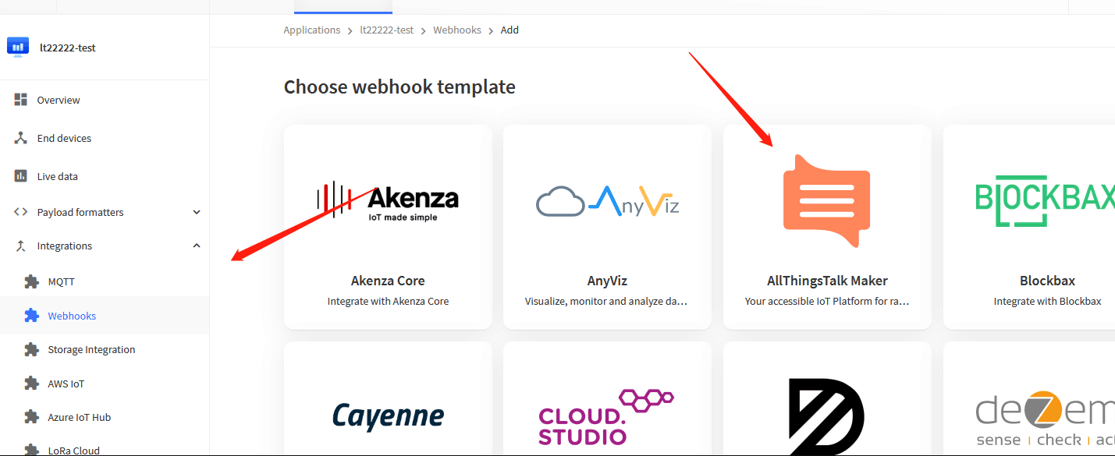Choose the Blockbax template title
Image resolution: width=1115 pixels, height=456 pixels.
(x=1047, y=281)
